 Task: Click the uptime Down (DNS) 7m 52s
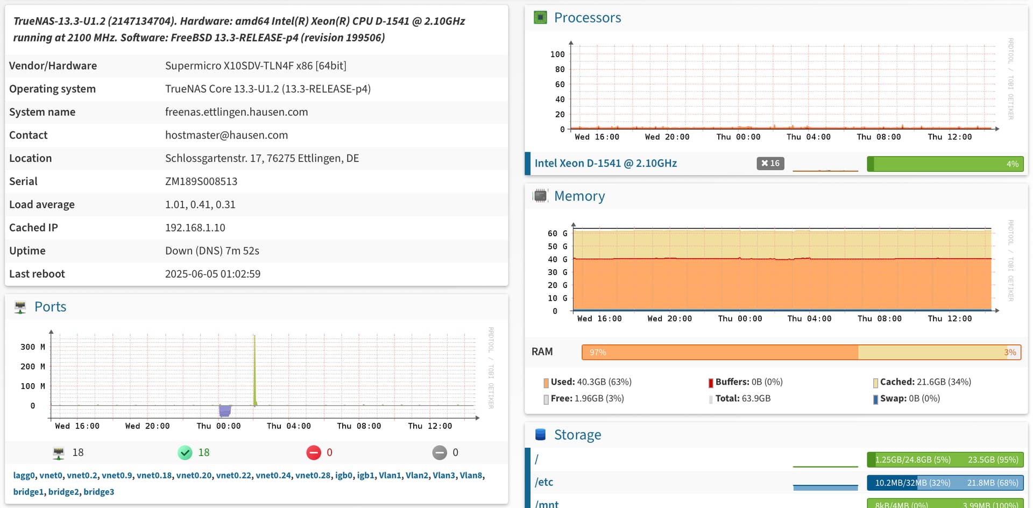click(x=212, y=251)
